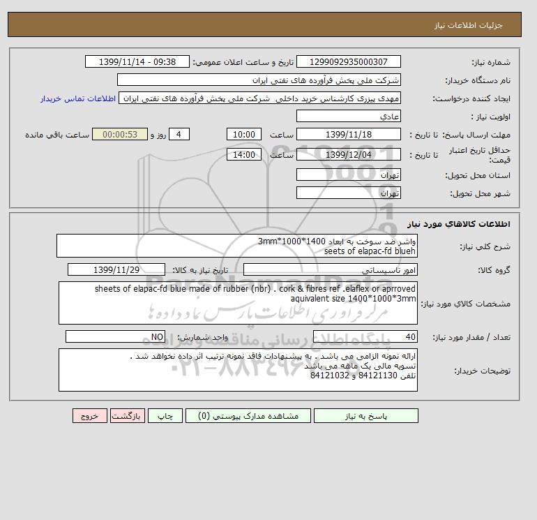Click the request creator field مهدی پیزری
Viewport: 537px width, 520px height.
pos(259,98)
